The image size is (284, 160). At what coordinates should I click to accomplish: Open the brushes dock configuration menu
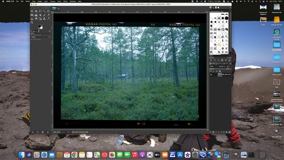[231, 8]
